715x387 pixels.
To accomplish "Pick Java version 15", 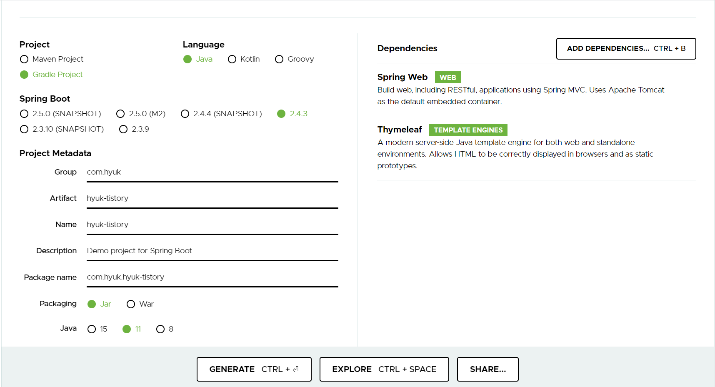I will coord(97,329).
